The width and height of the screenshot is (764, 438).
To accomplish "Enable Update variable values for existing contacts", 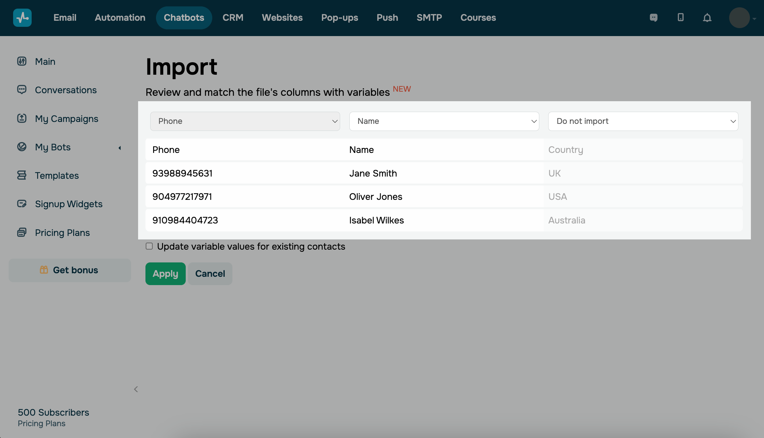I will (x=149, y=246).
